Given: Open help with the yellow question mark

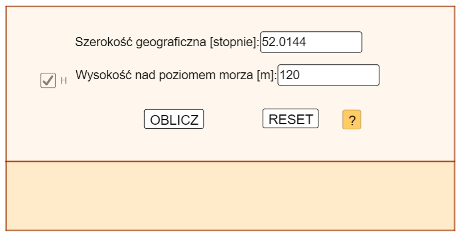Looking at the screenshot, I should tap(351, 120).
